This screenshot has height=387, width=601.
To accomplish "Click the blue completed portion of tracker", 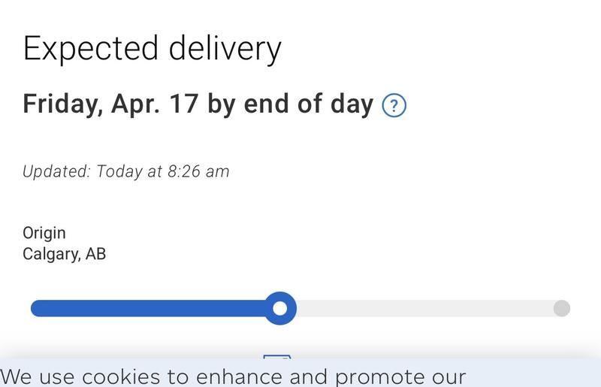I will (150, 308).
